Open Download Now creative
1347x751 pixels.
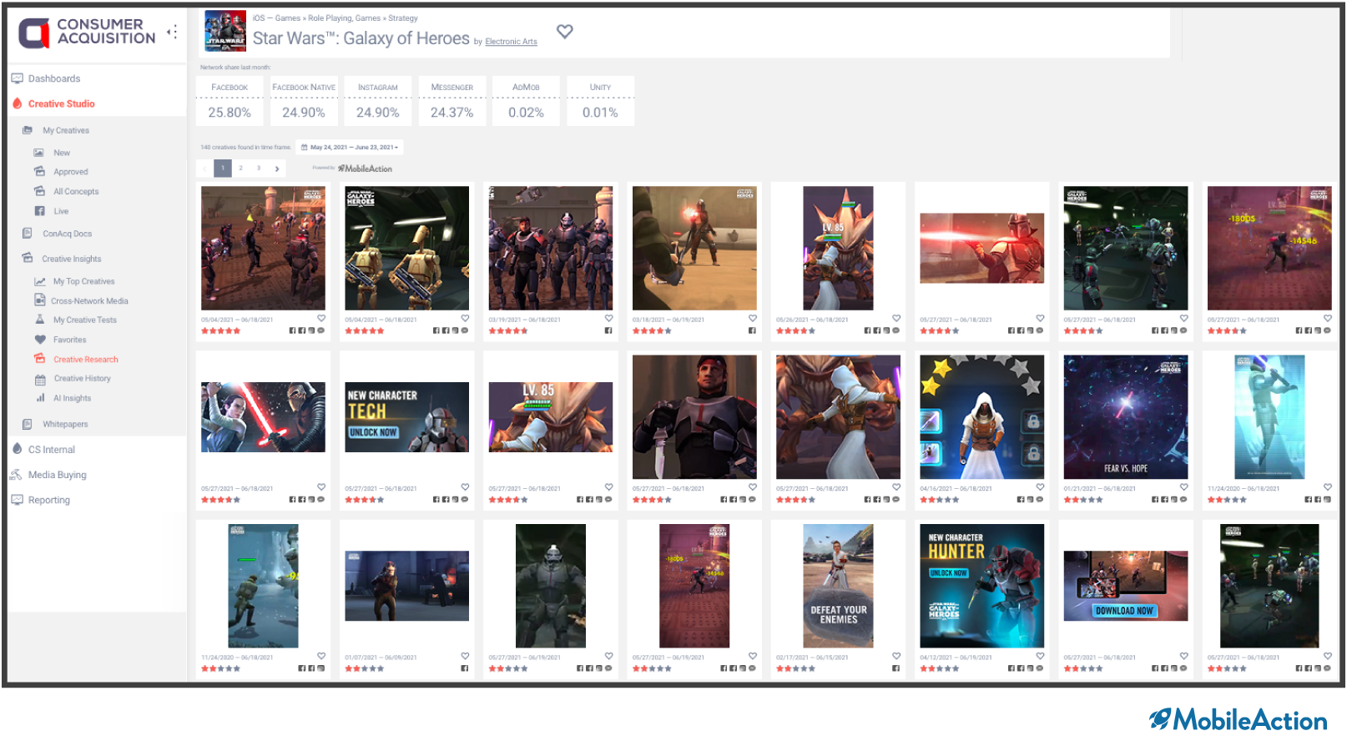(1126, 586)
